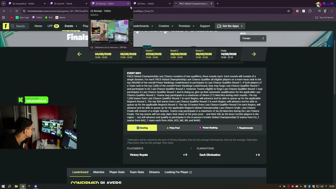336x189 pixels.
Task: Open the Chrome apps grid in bookmarks bar
Action: click(3, 18)
